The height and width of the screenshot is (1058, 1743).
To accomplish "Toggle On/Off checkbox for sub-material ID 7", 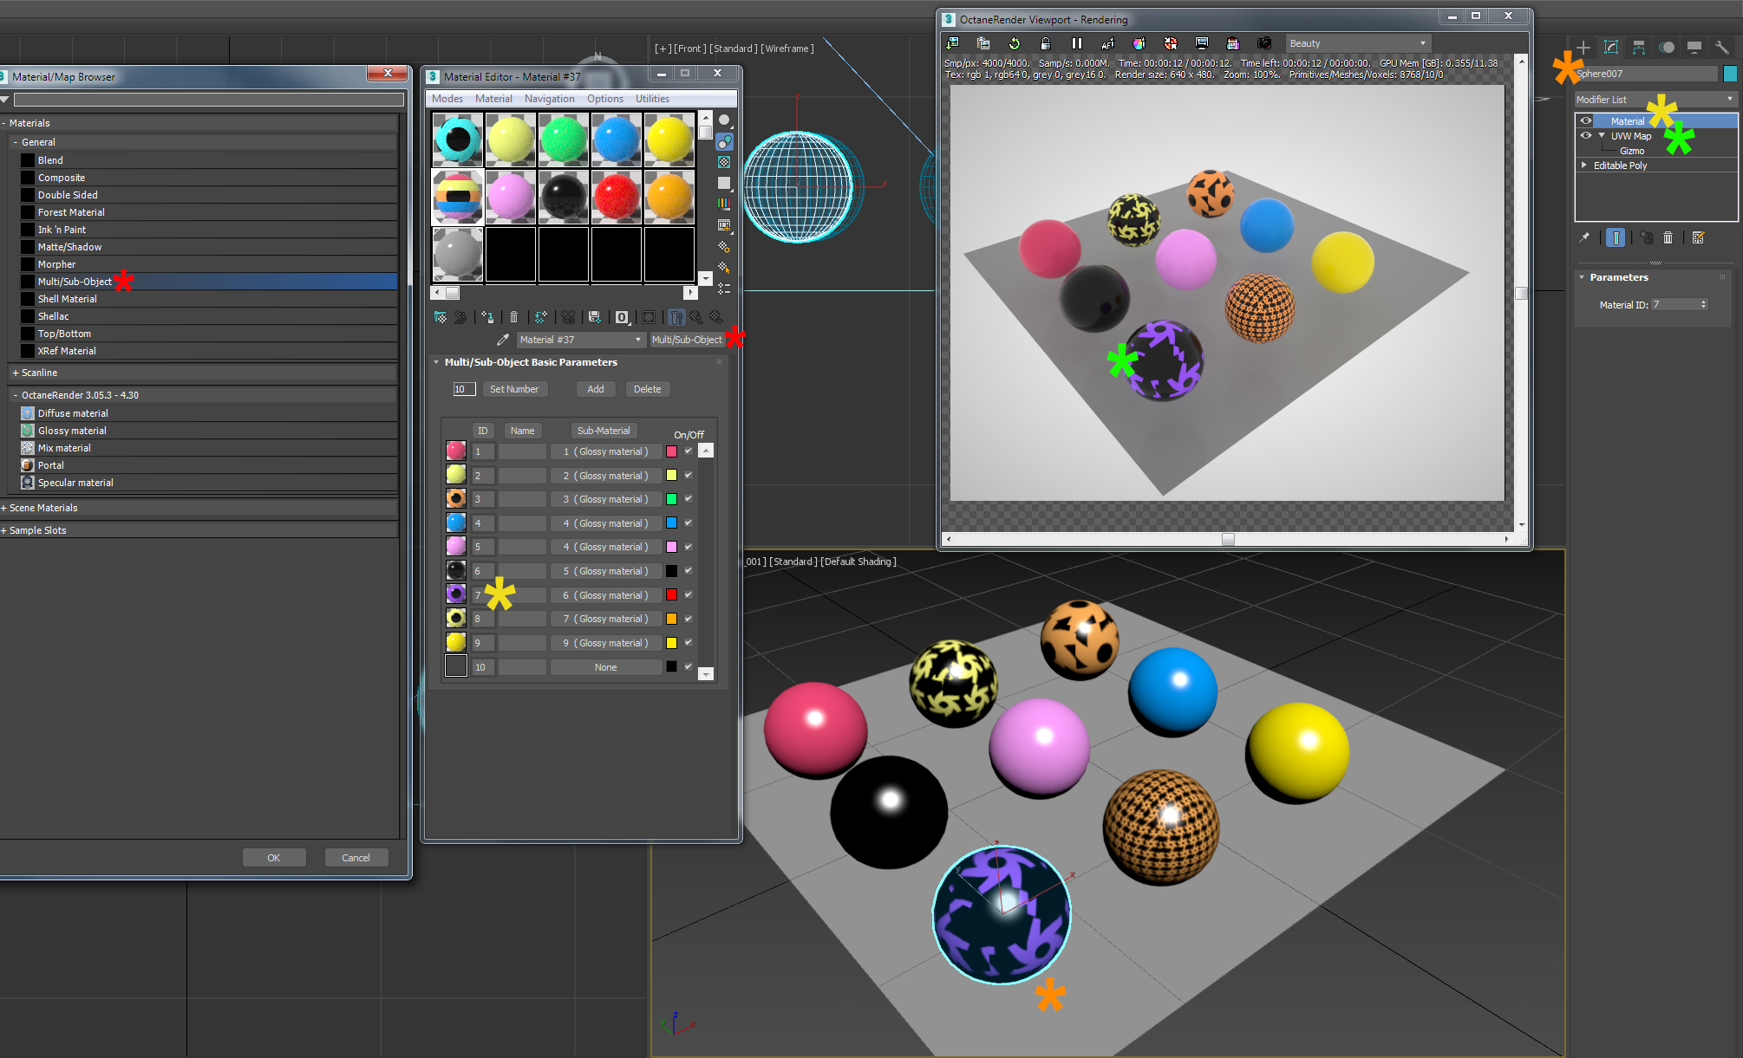I will [x=689, y=594].
